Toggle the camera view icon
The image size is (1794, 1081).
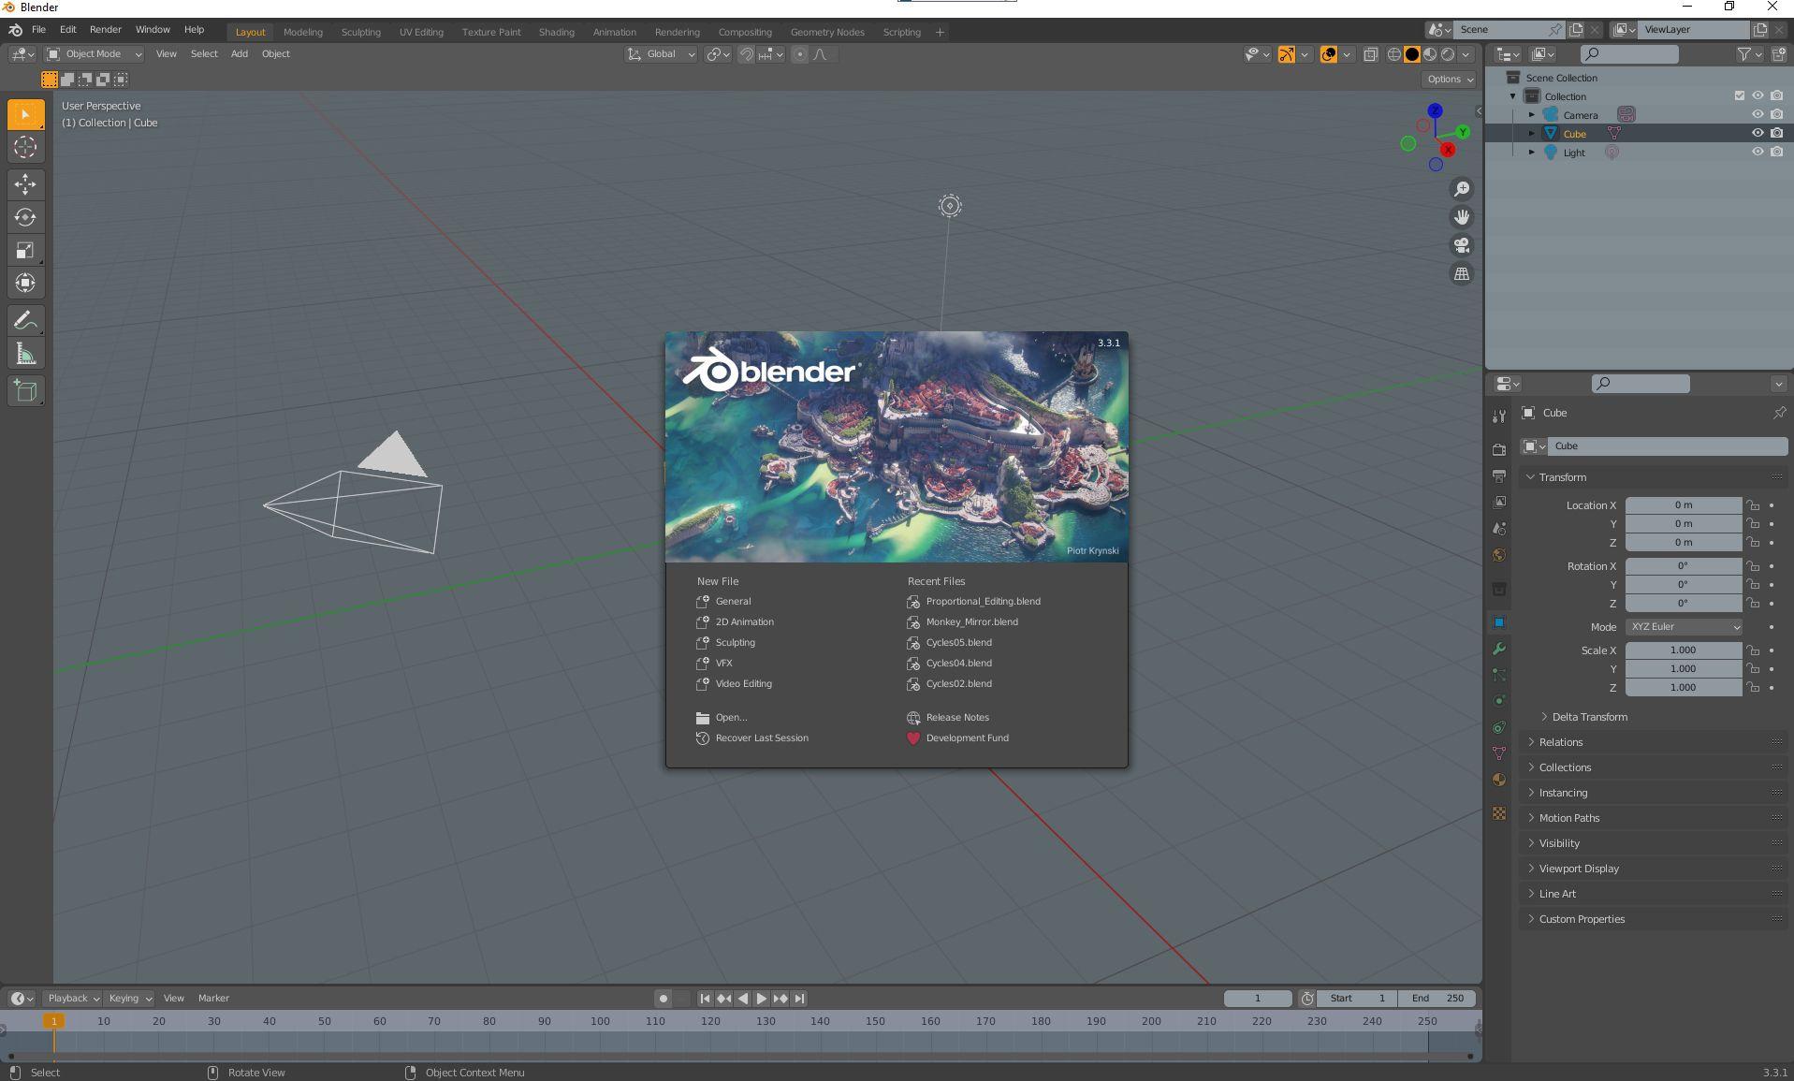coord(1461,245)
